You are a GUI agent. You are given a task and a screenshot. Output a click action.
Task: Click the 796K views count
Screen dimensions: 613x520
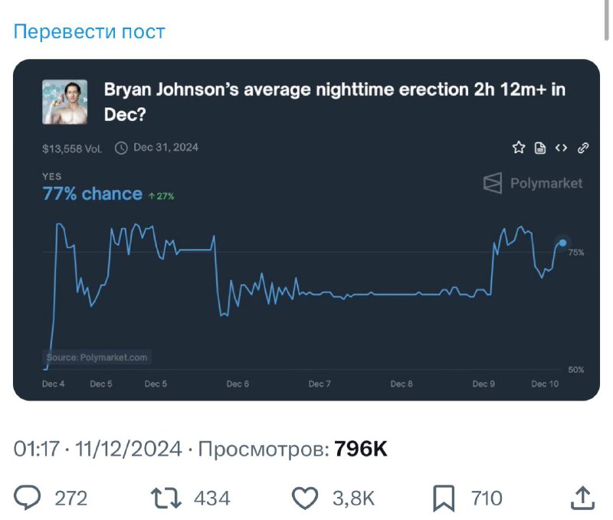tap(361, 449)
